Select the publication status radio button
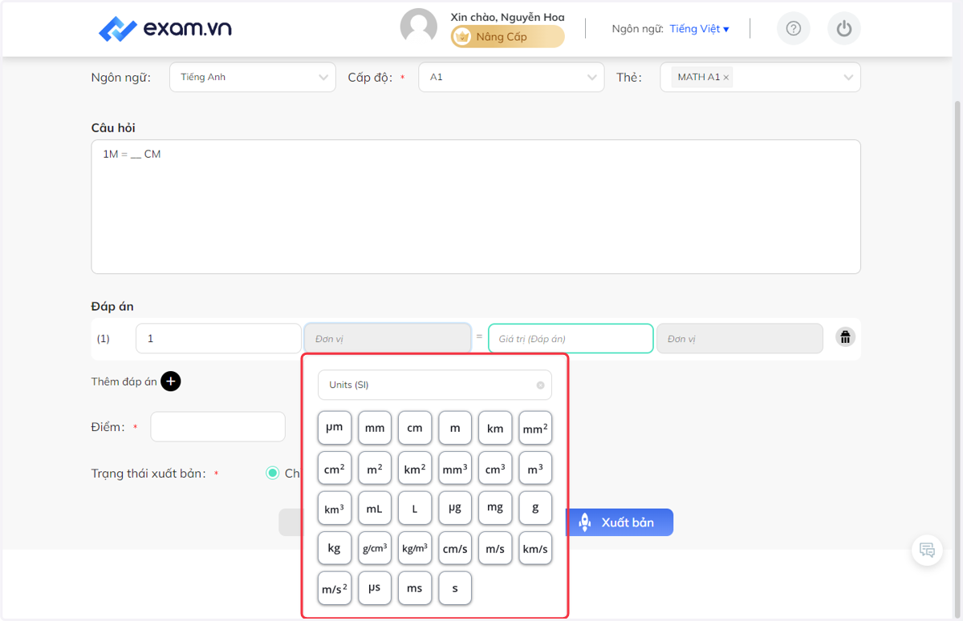 [x=273, y=474]
